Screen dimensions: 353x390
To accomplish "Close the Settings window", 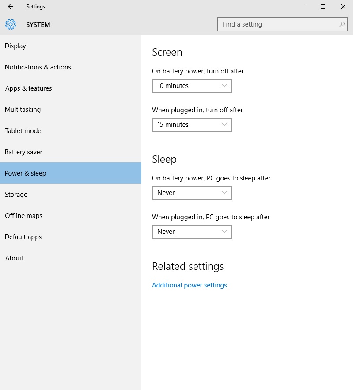I will [343, 7].
